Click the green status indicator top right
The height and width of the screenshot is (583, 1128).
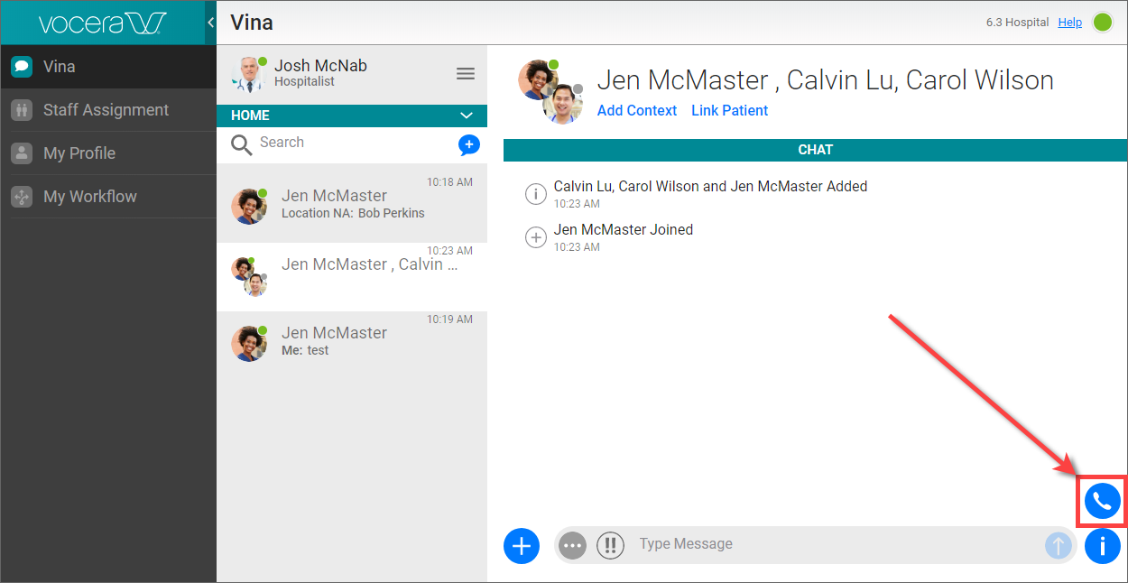1103,23
